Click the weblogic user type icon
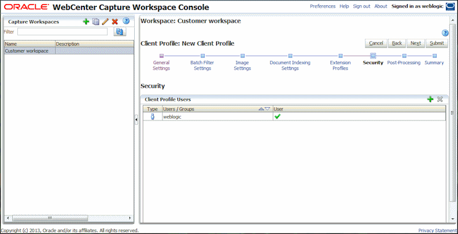The width and height of the screenshot is (458, 234). [x=153, y=116]
